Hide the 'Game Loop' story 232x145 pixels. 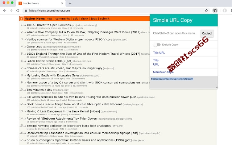point(61,50)
